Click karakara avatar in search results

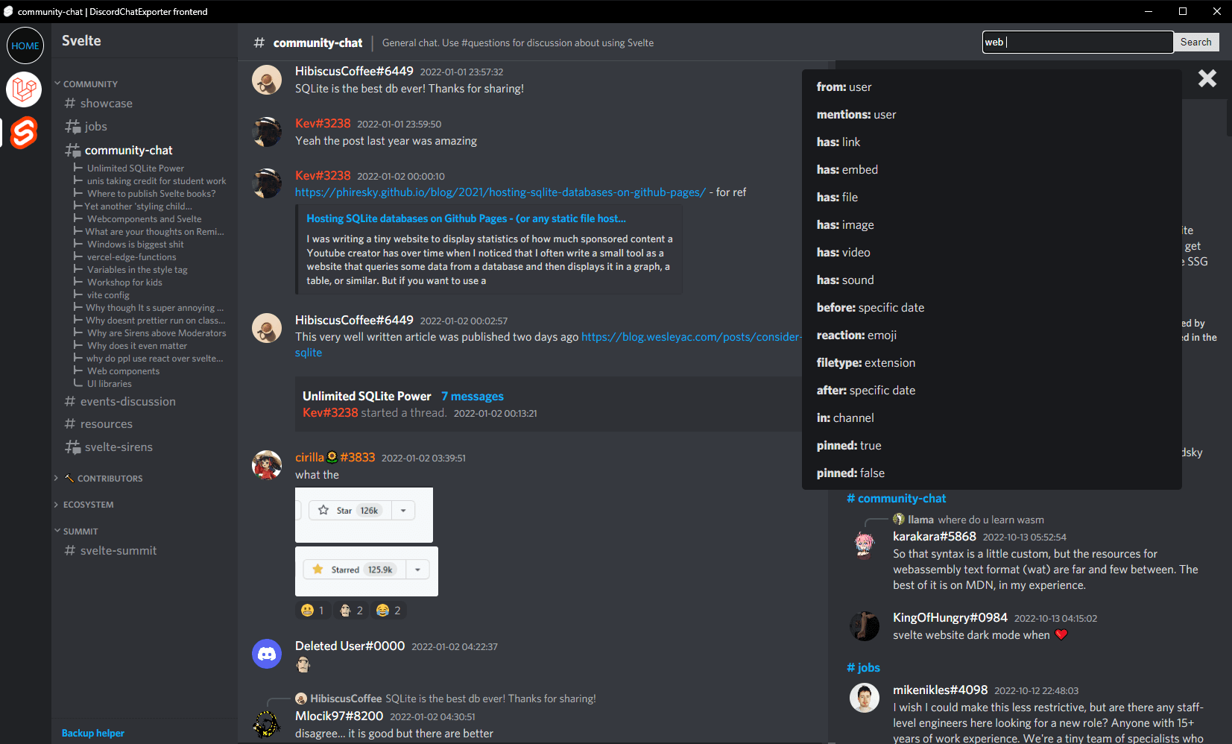[x=865, y=545]
